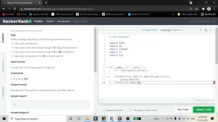Click the battery 60% indicator
The image size is (218, 122).
pyautogui.click(x=137, y=119)
